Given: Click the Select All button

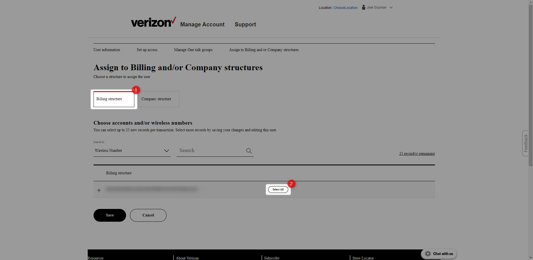Looking at the screenshot, I should [x=278, y=190].
